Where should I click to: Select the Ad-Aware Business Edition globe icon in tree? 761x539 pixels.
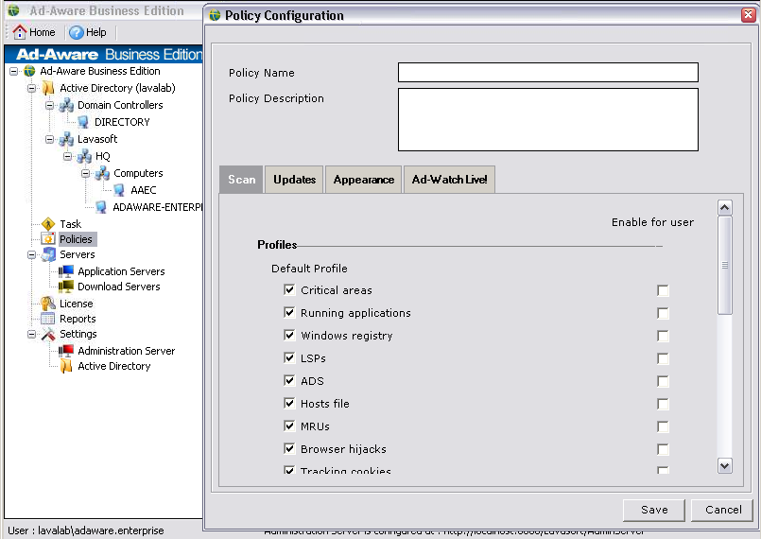29,71
